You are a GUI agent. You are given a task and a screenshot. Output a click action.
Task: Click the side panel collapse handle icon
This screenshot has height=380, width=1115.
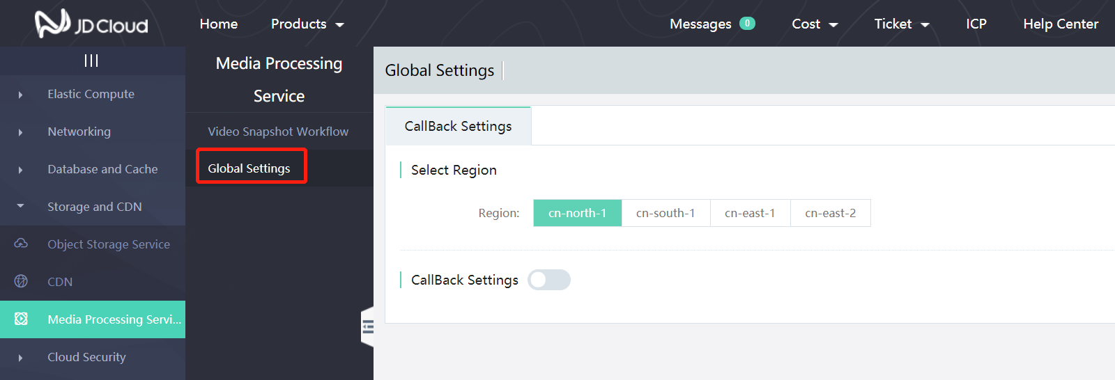[x=367, y=326]
